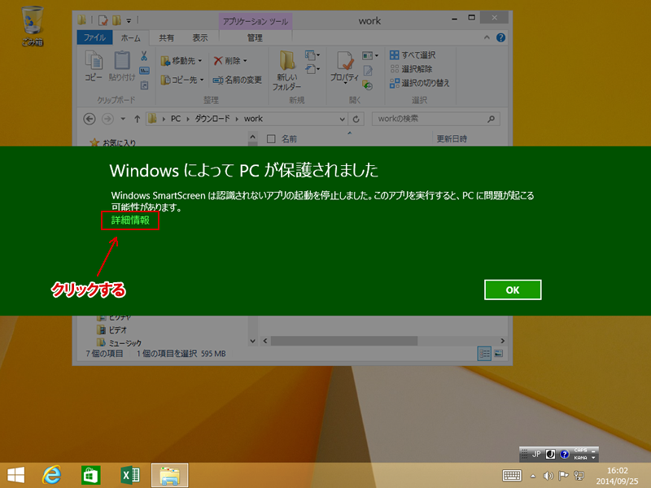The width and height of the screenshot is (651, 488).
Task: Open the quick access toolbar customize dropdown
Action: point(129,20)
